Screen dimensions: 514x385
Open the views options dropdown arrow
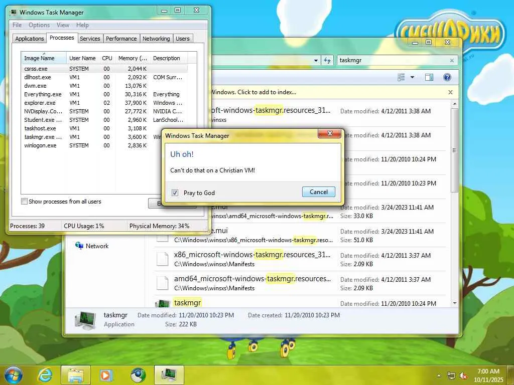(413, 77)
